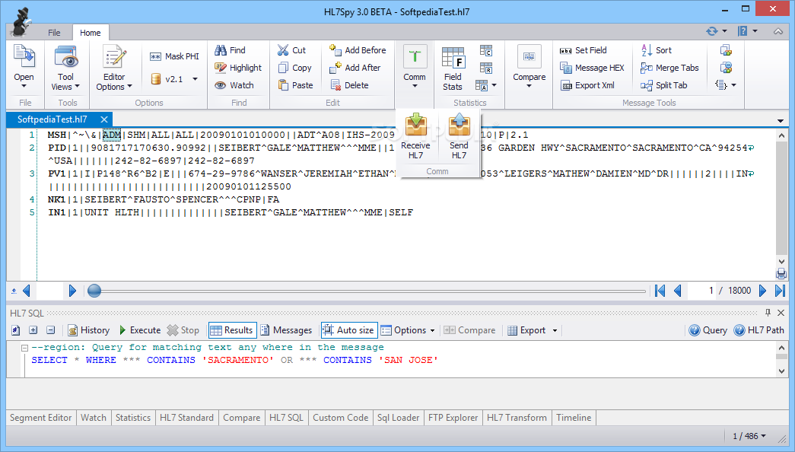The width and height of the screenshot is (795, 452).
Task: Click the Mask PHI button
Action: pos(174,56)
